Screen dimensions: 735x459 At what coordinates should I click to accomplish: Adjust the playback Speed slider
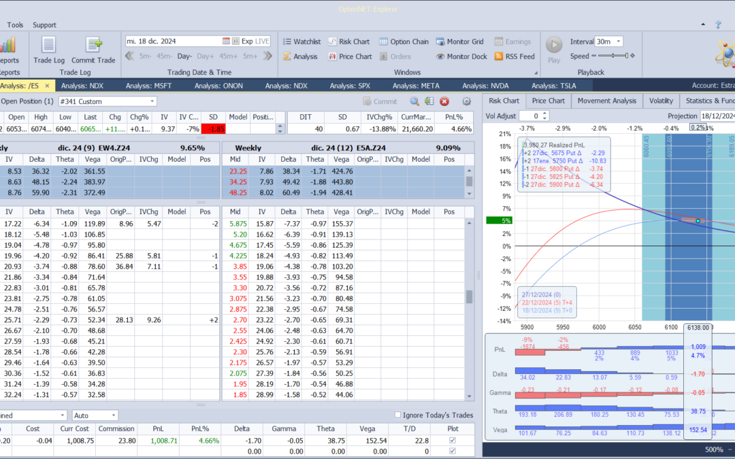(613, 56)
